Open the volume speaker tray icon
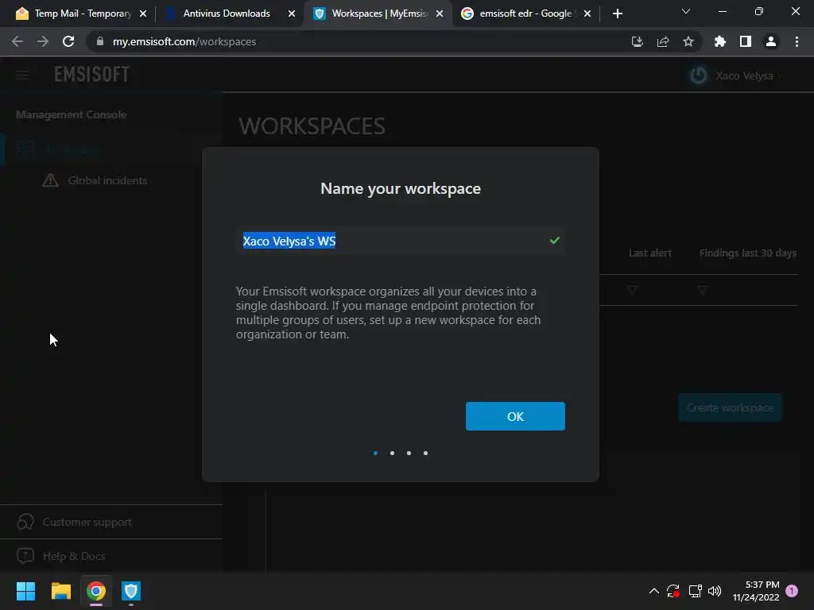The height and width of the screenshot is (610, 814). tap(715, 591)
